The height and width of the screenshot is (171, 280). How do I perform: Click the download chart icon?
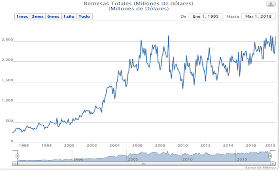[271, 4]
